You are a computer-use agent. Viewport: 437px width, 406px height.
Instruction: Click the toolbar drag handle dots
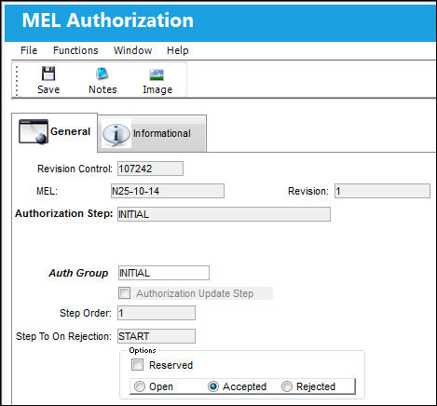pyautogui.click(x=17, y=80)
